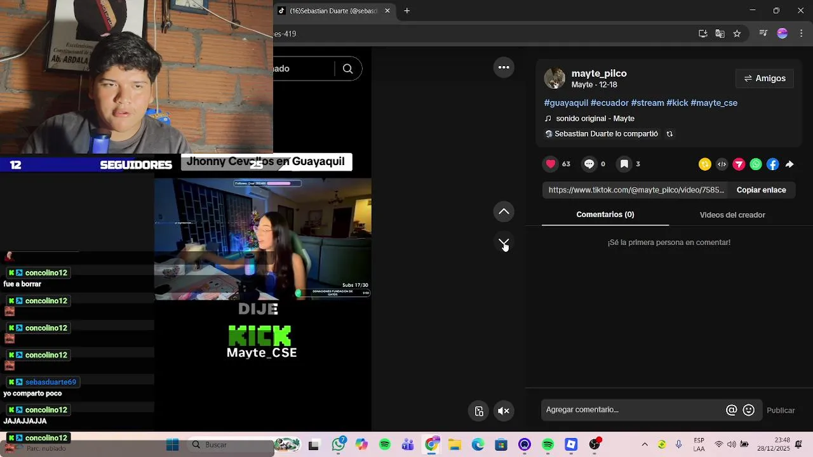Click the microphone tray icon
Viewport: 813px width, 457px height.
679,444
